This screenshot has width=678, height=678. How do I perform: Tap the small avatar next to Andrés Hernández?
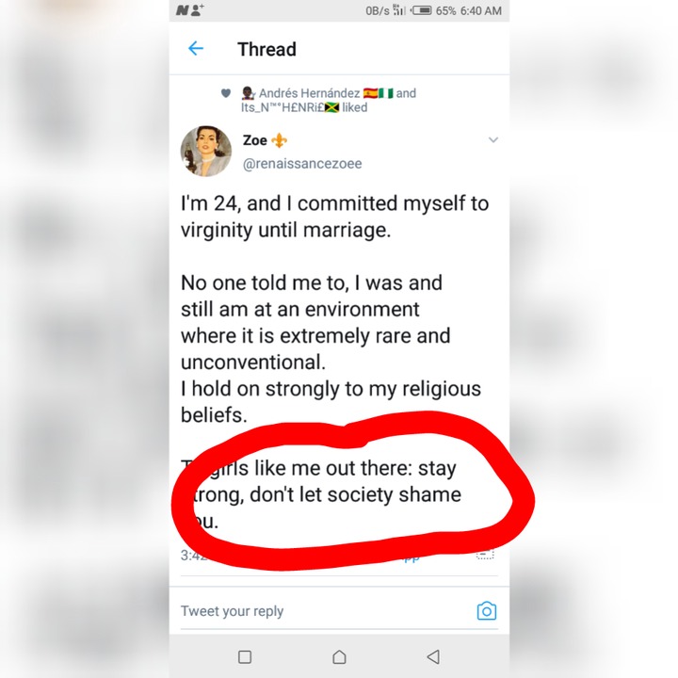click(249, 93)
